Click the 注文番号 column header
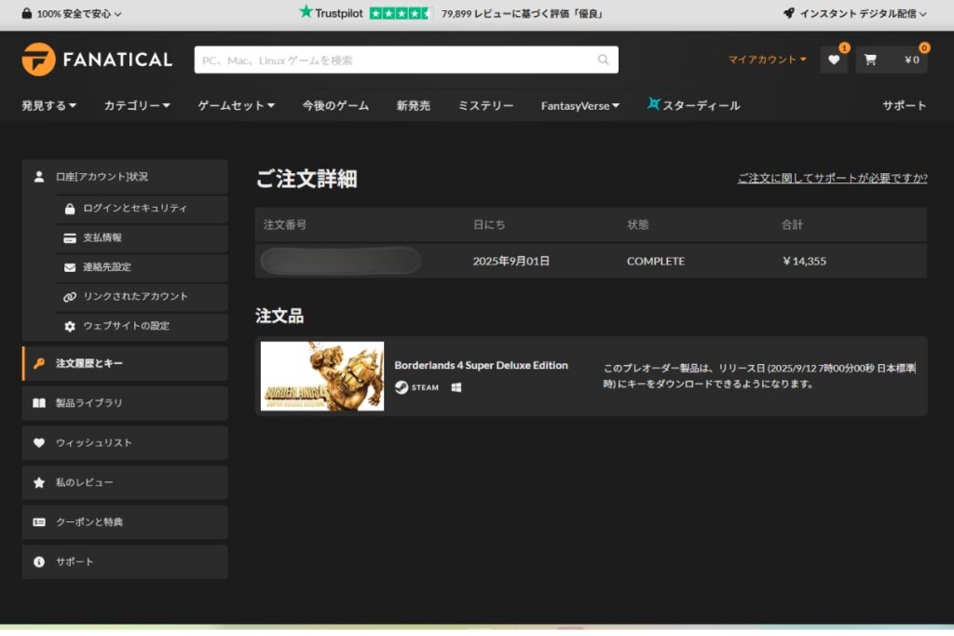 pos(285,225)
